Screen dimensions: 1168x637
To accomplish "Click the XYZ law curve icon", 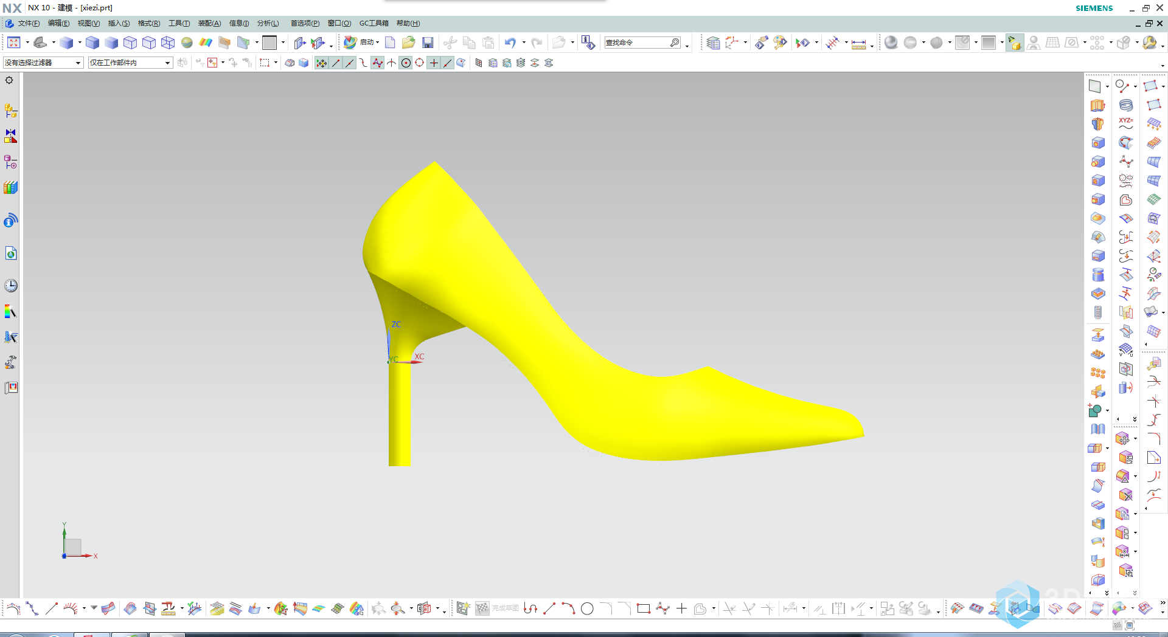I will [x=1125, y=124].
